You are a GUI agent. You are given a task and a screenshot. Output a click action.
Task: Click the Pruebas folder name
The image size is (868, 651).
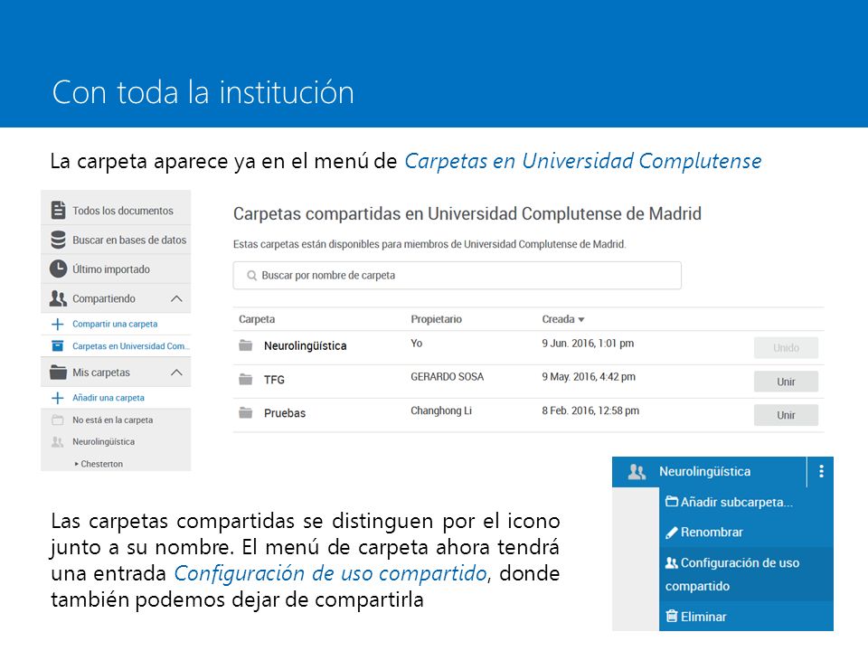(285, 413)
